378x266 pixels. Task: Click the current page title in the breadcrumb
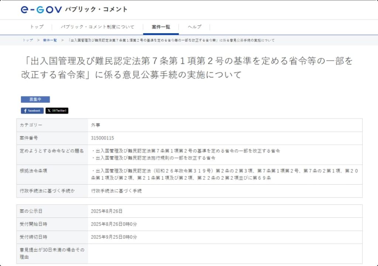172,40
